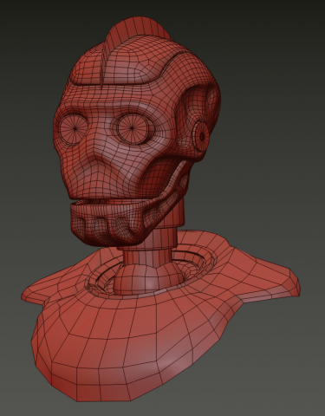This screenshot has width=325, height=416.
Task: Select the robot's left circular eye mesh
Action: click(x=75, y=129)
